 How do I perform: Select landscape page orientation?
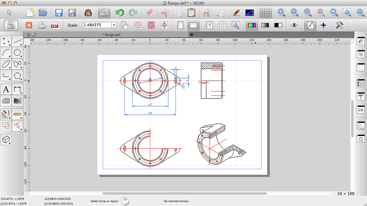click(194, 25)
